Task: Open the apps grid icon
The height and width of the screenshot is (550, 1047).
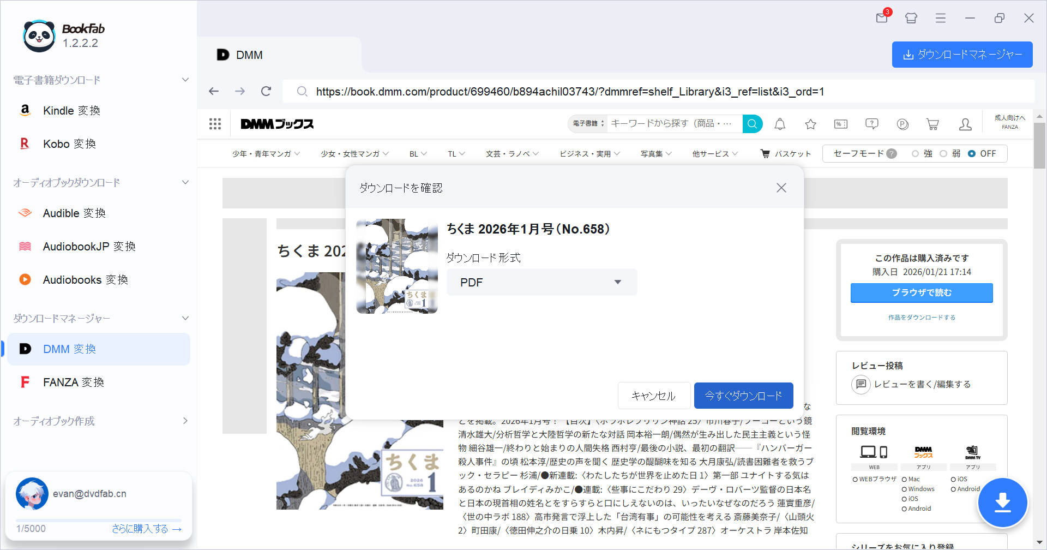Action: pos(215,124)
